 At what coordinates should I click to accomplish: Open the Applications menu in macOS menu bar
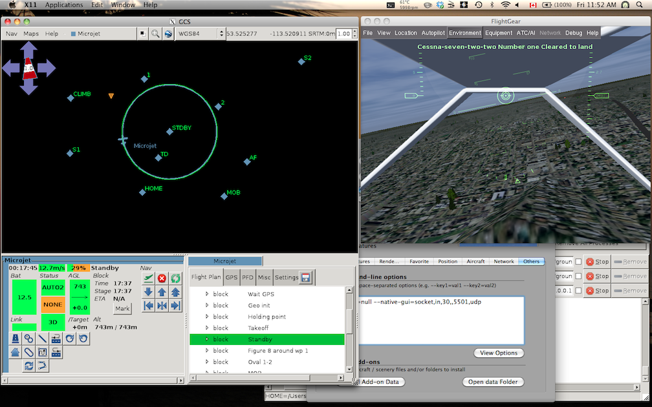[64, 5]
